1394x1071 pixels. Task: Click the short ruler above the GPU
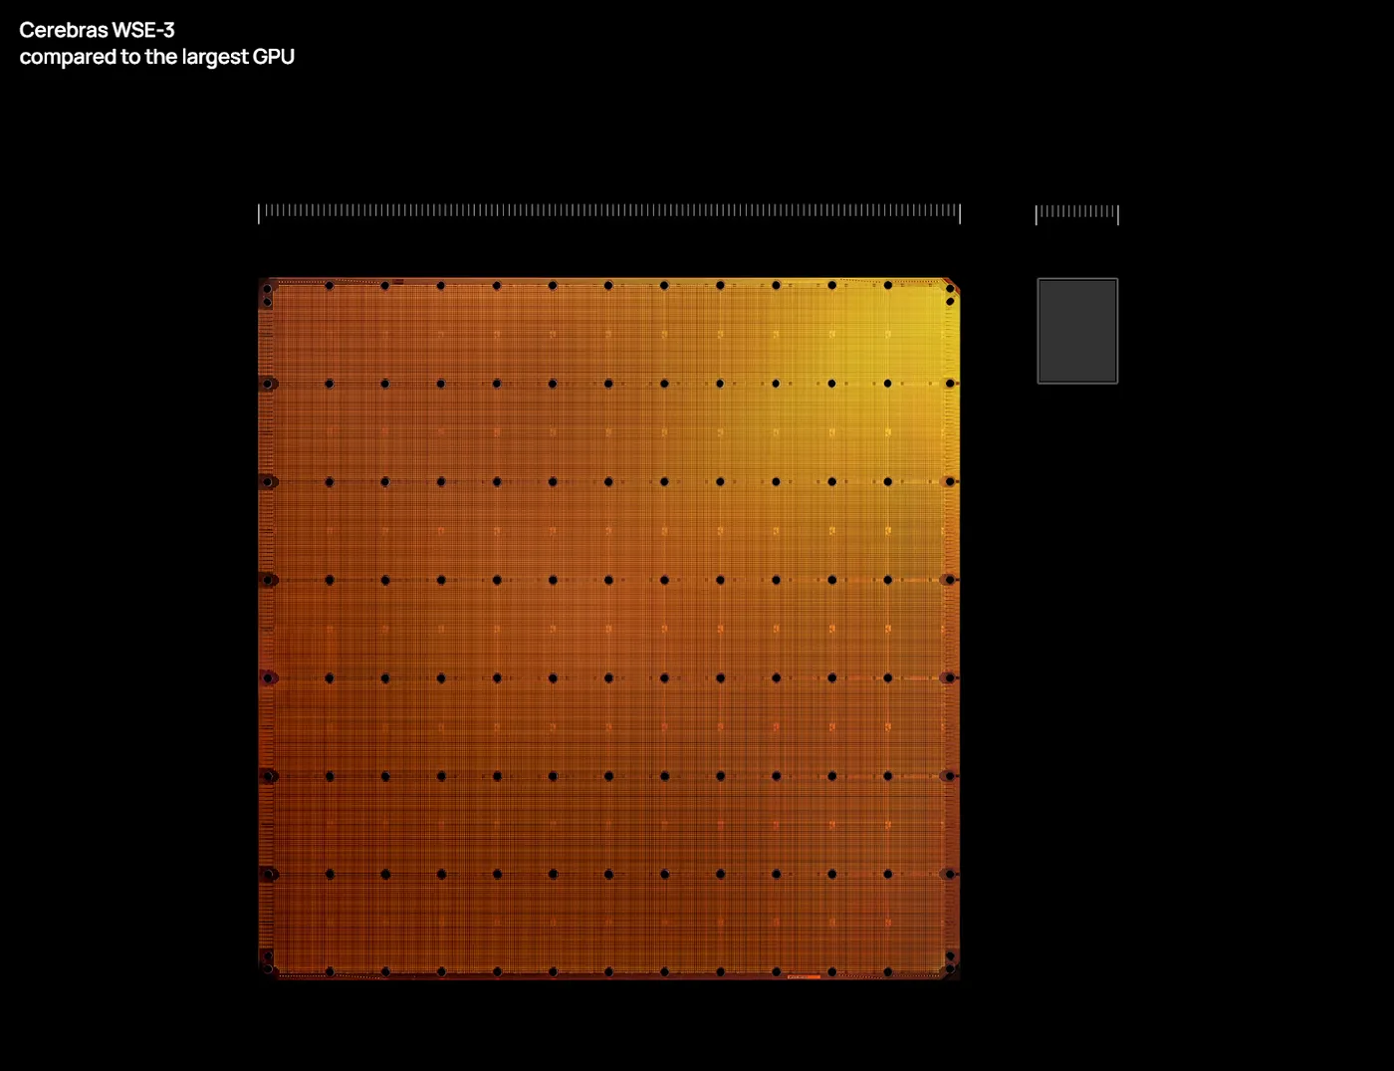1077,212
